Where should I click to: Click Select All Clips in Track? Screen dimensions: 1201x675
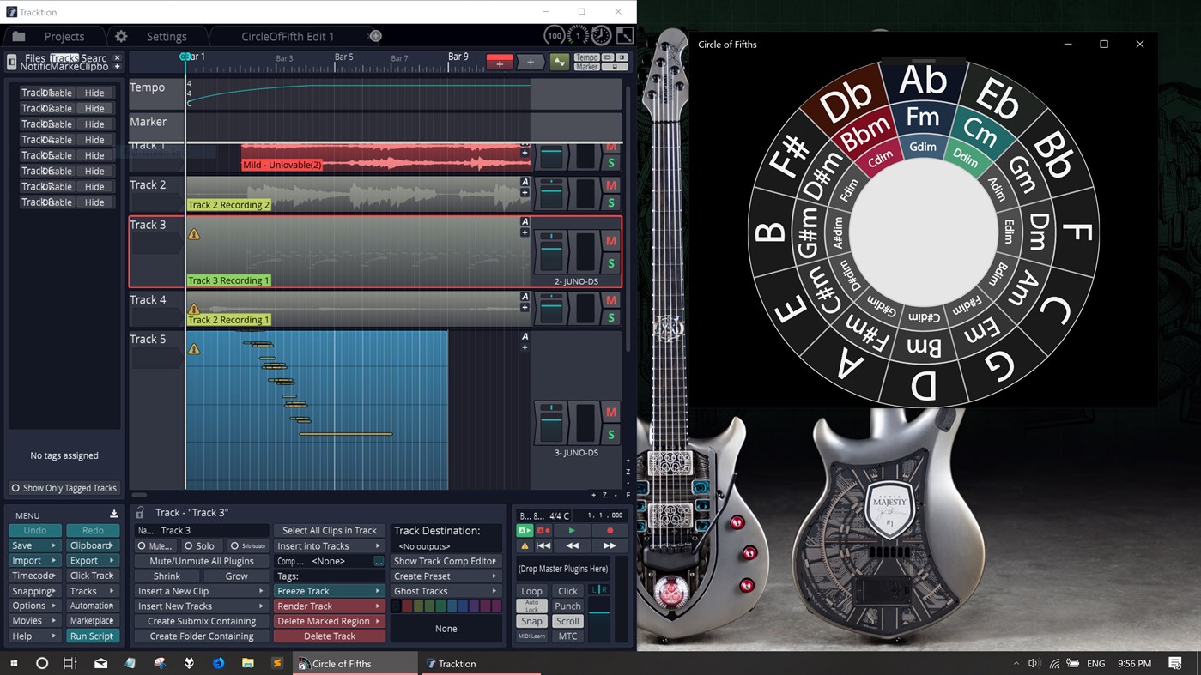(329, 530)
